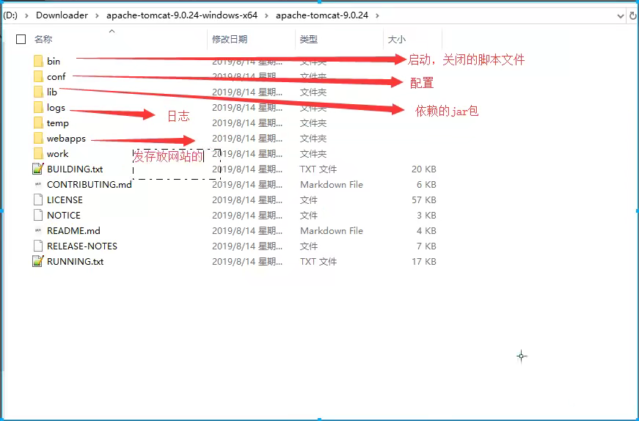Select the webapps folder name
Image resolution: width=639 pixels, height=421 pixels.
66,139
